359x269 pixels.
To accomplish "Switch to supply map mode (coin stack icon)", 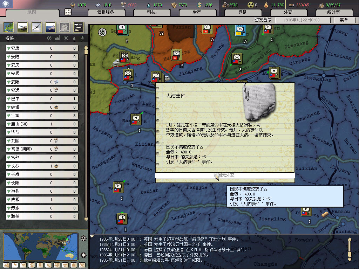I will click(40, 265).
